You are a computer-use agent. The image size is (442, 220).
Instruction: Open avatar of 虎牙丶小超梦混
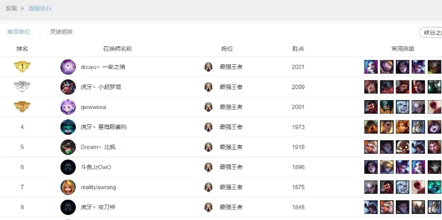pos(68,87)
